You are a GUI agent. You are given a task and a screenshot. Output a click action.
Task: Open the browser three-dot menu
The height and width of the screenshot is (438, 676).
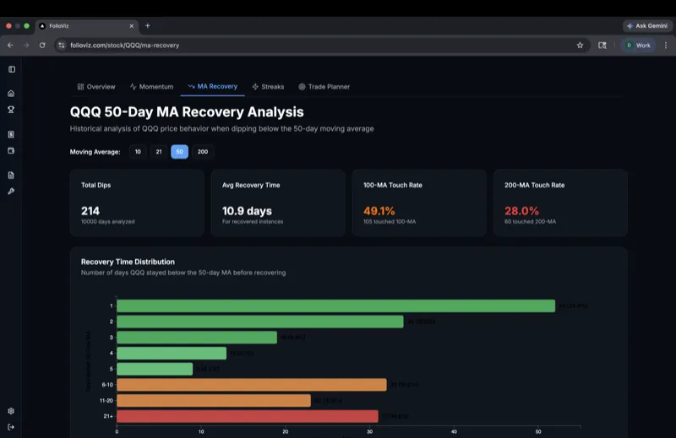pos(666,46)
